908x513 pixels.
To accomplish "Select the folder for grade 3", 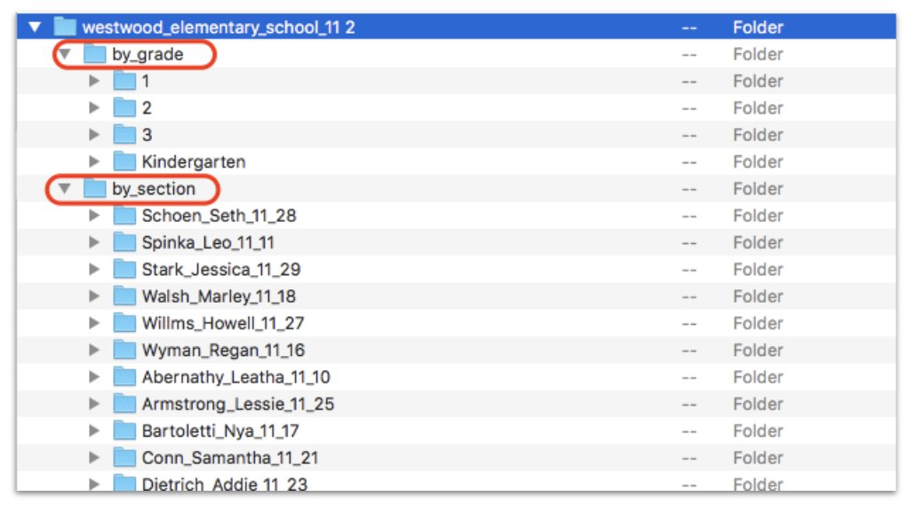I will coord(145,134).
